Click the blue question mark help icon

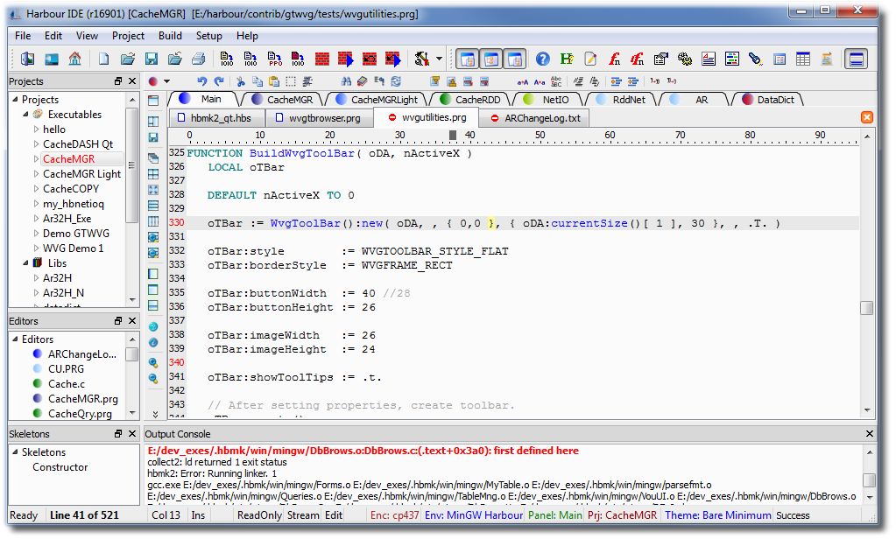[543, 59]
